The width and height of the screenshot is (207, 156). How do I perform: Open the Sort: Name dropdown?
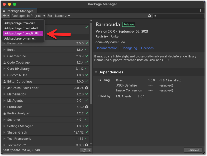pyautogui.click(x=58, y=16)
